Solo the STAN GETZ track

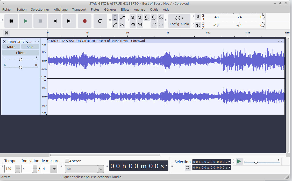coord(30,47)
